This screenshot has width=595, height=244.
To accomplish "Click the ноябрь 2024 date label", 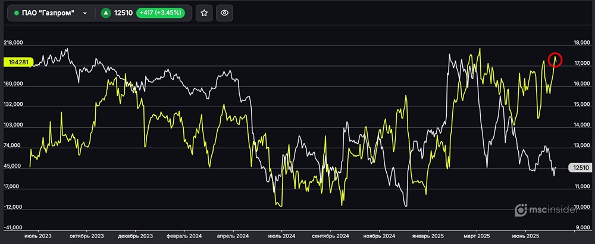I will point(378,236).
